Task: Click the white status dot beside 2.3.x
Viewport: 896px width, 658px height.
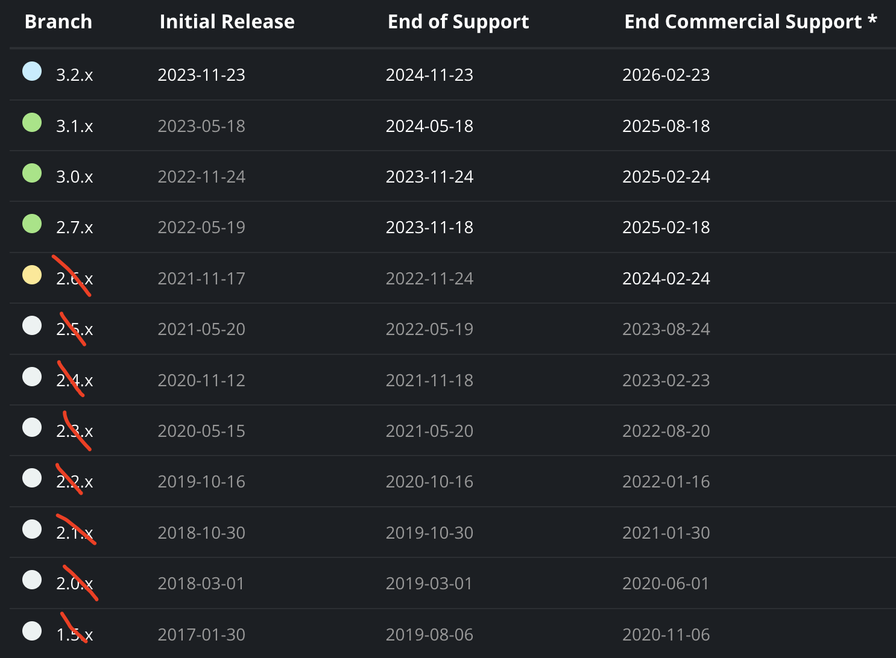Action: [x=32, y=427]
